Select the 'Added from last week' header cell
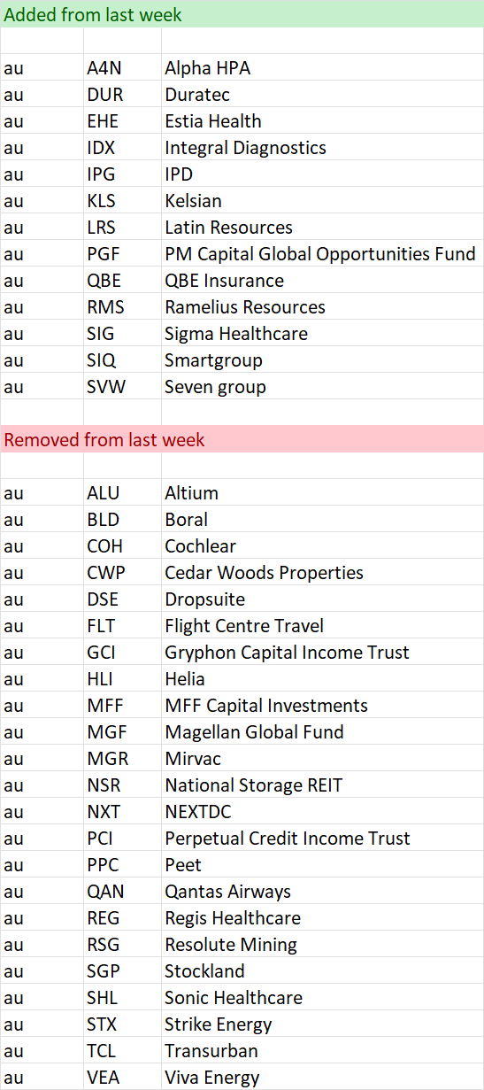The width and height of the screenshot is (484, 1090). coord(242,14)
